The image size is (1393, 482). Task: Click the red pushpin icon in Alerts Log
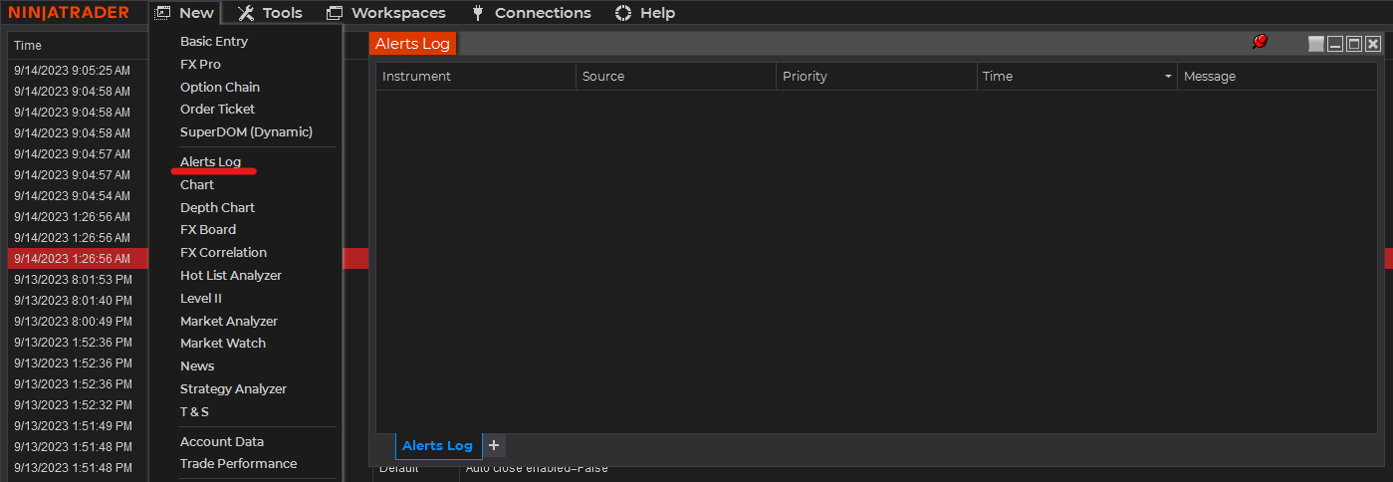tap(1260, 42)
